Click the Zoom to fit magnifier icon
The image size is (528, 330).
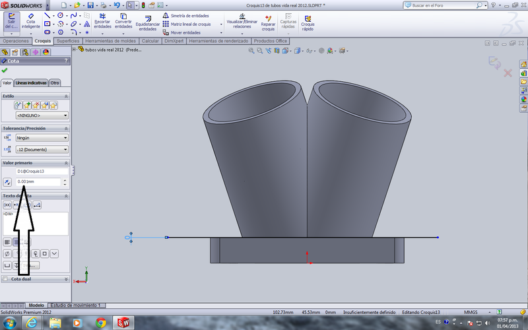251,51
